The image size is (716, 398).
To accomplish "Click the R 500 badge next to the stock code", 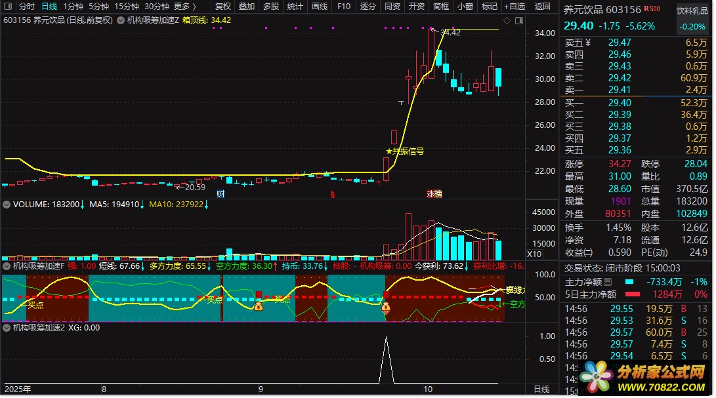I will pos(652,9).
